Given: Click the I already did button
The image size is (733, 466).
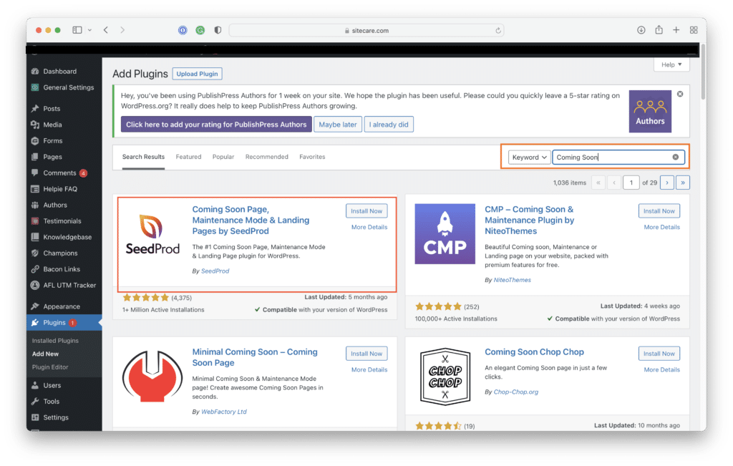Looking at the screenshot, I should point(389,125).
